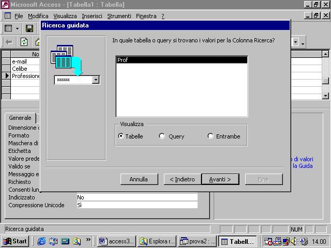
Task: Switch to the Generale tab
Action: 20,118
